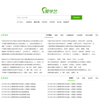
Task: Open the 技工类 hot exam link
Action: click(59, 22)
